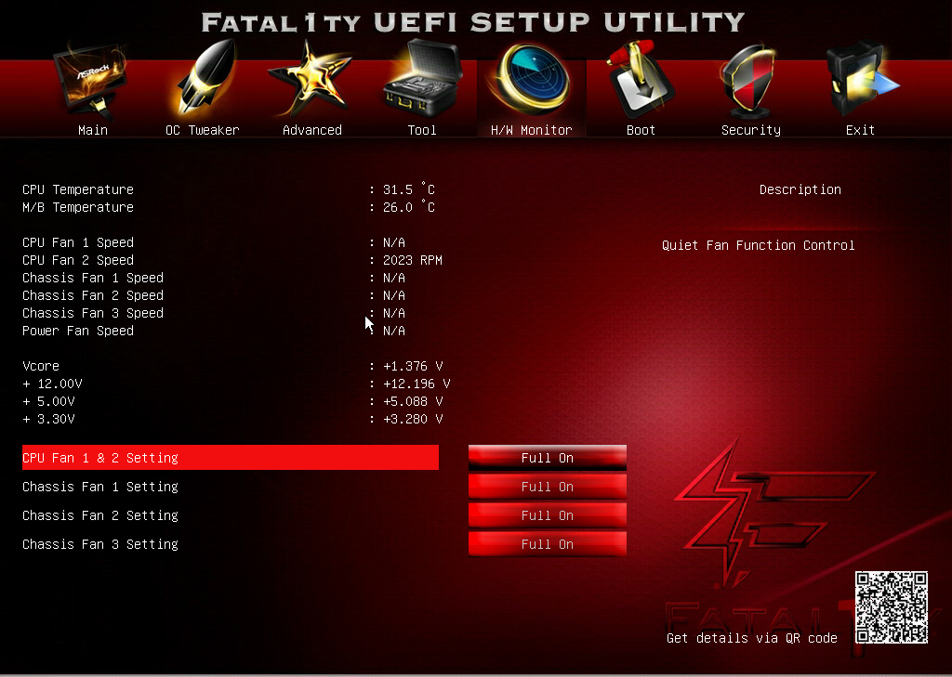
Task: Click the Description heading
Action: coord(800,189)
